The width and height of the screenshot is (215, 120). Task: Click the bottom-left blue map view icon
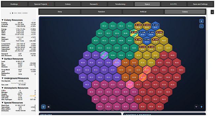coord(43,107)
